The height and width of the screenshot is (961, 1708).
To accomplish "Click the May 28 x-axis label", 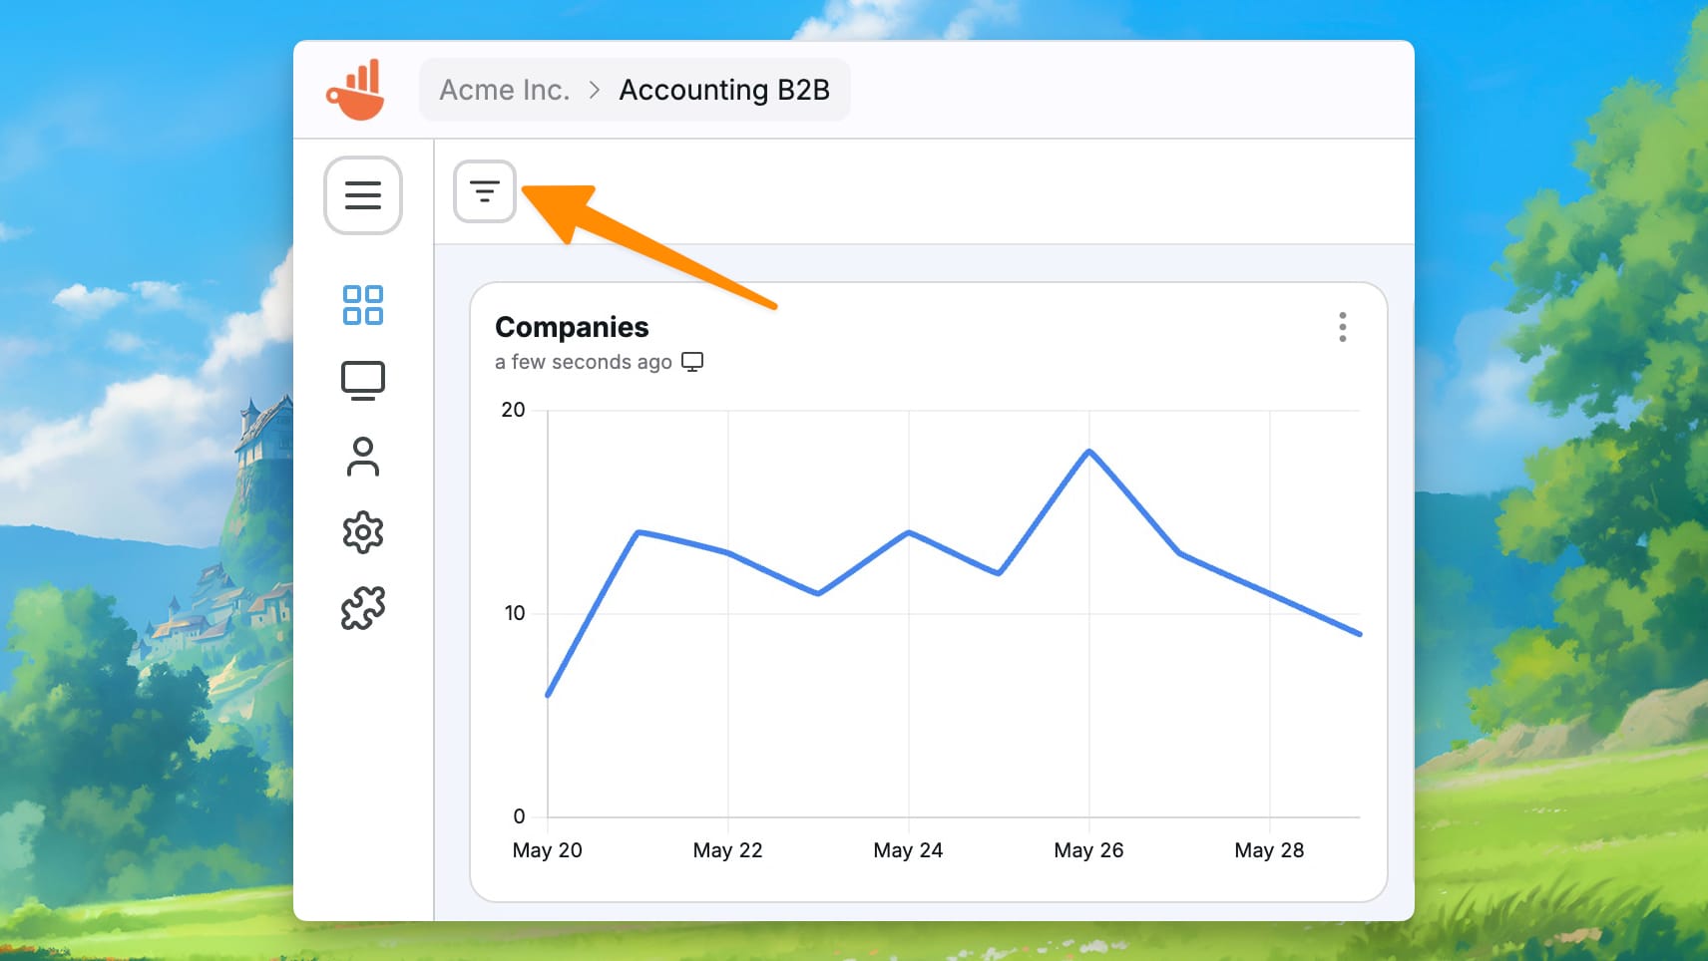I will 1269,850.
